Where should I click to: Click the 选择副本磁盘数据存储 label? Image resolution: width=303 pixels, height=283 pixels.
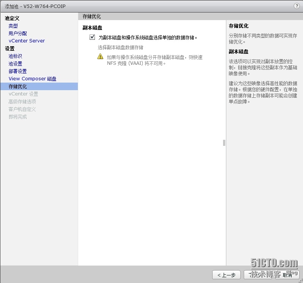point(120,47)
